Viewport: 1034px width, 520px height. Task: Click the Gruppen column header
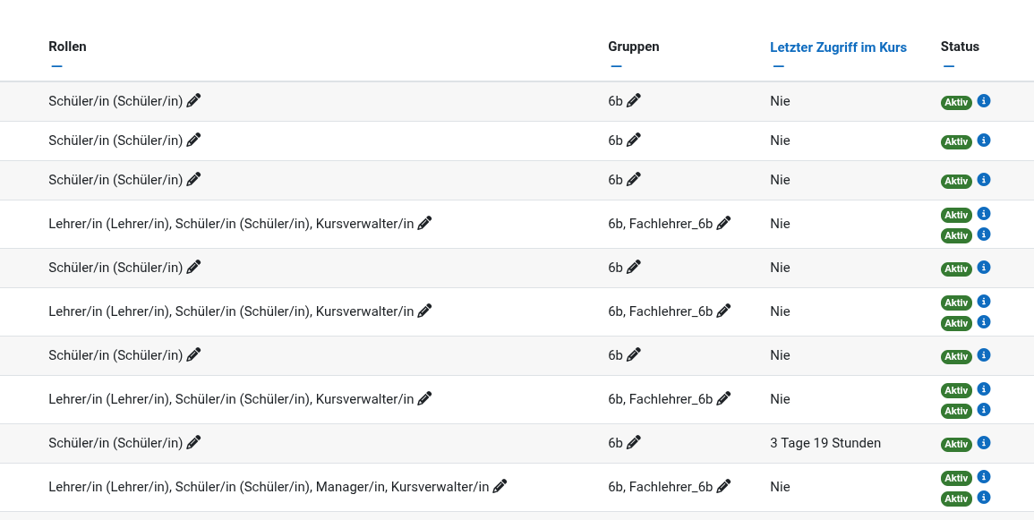tap(633, 47)
